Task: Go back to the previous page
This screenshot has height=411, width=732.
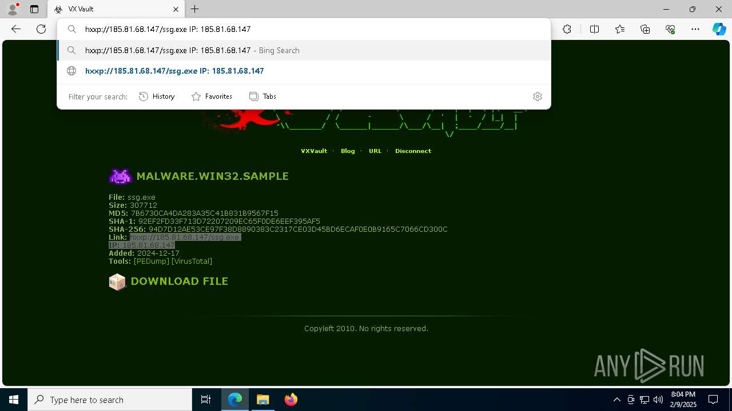Action: (16, 29)
